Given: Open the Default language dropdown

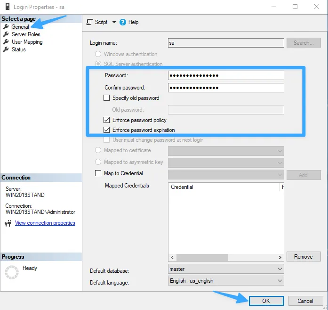Looking at the screenshot, I should click(x=280, y=280).
